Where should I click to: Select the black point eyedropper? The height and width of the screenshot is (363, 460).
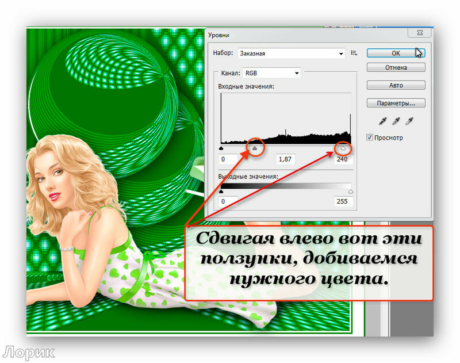(x=383, y=121)
